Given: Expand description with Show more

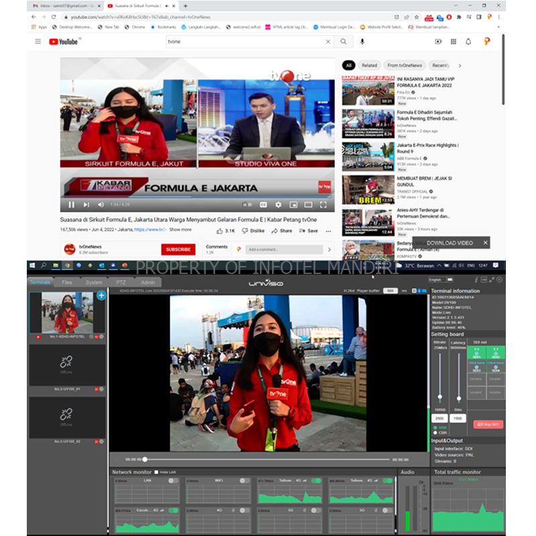Looking at the screenshot, I should pyautogui.click(x=180, y=230).
